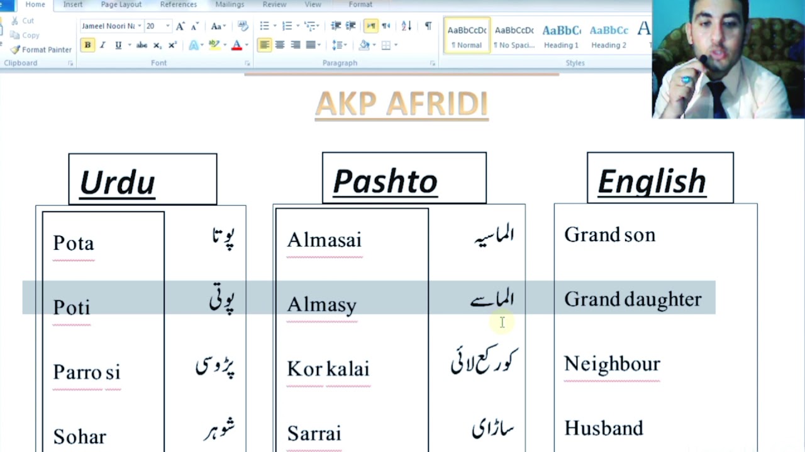Viewport: 805px width, 452px height.
Task: Open the References tab
Action: 179,4
